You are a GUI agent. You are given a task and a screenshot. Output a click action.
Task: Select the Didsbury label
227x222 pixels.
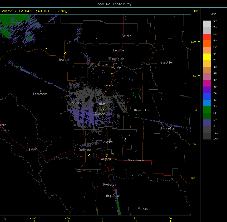coord(101,114)
